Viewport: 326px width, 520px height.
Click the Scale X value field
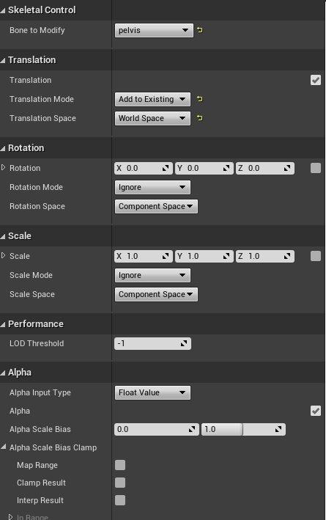[143, 256]
